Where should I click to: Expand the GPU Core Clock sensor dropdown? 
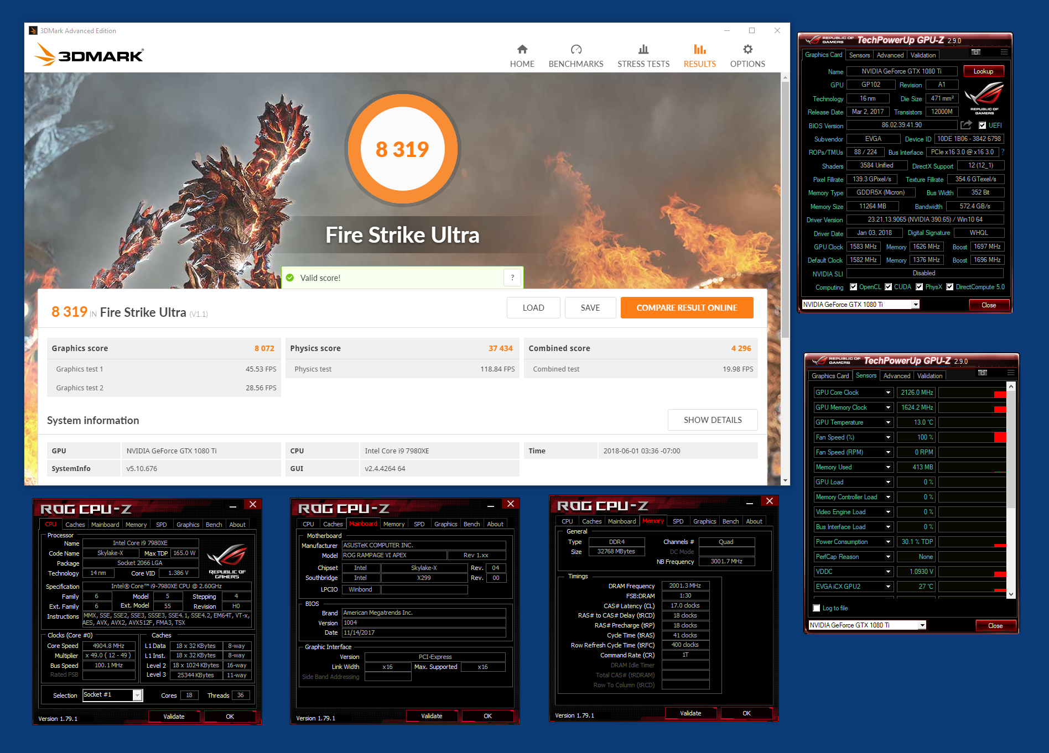[888, 393]
